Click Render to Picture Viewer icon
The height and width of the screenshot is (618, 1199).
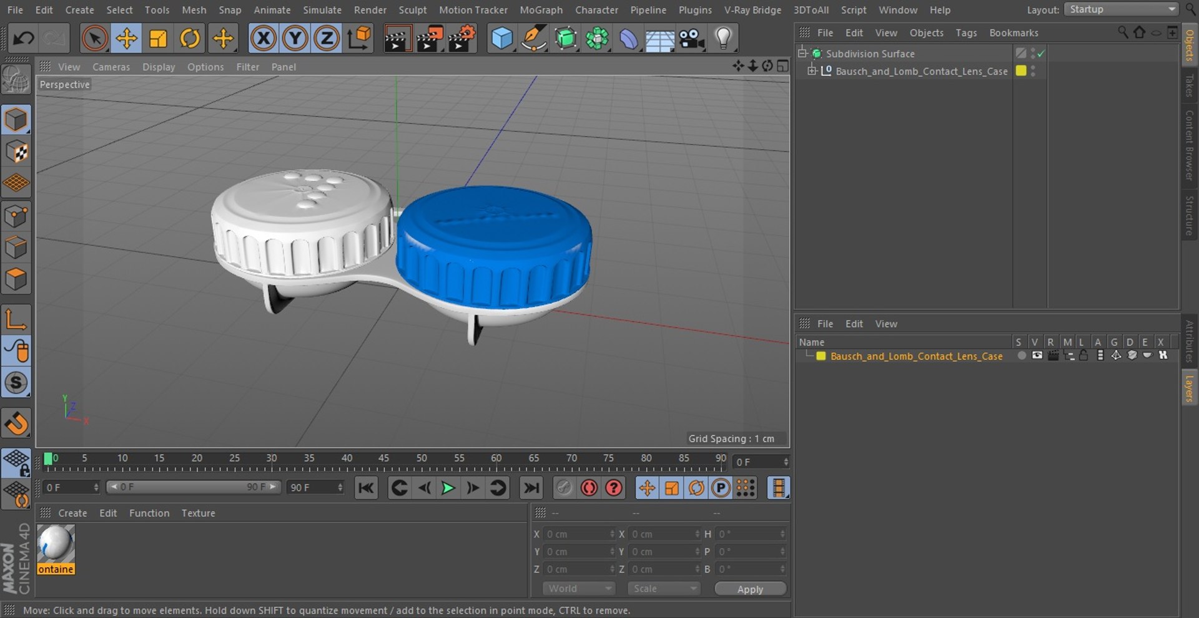430,39
